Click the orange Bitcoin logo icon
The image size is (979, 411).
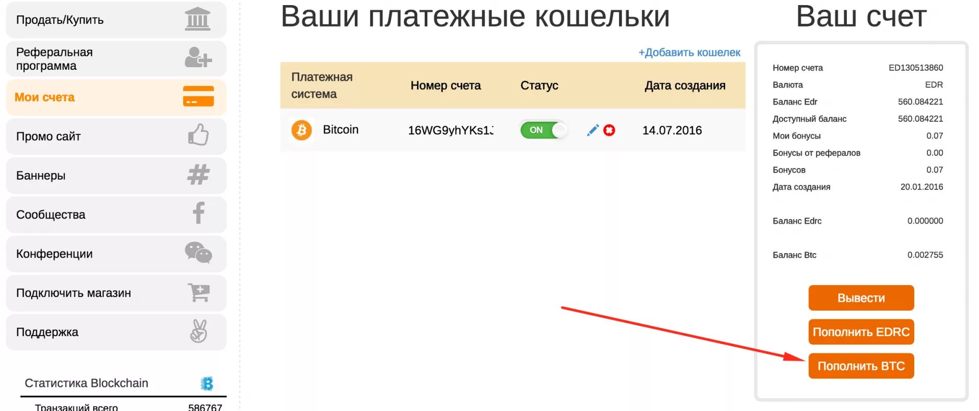click(301, 130)
